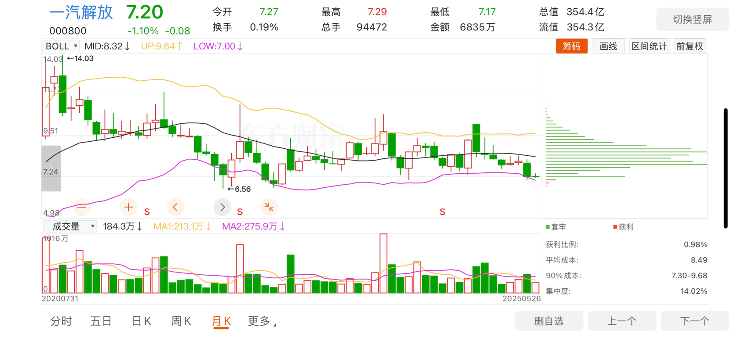Viewport: 734px width, 337px height.
Task: Click the 套牢 green legend marker
Action: click(548, 227)
